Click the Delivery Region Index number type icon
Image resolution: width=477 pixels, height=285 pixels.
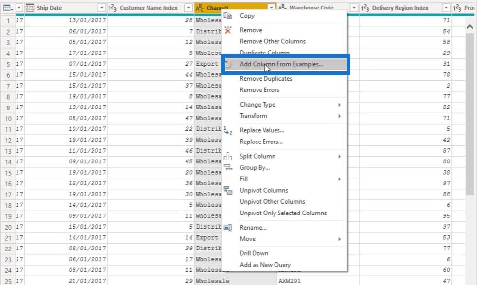pyautogui.click(x=365, y=8)
